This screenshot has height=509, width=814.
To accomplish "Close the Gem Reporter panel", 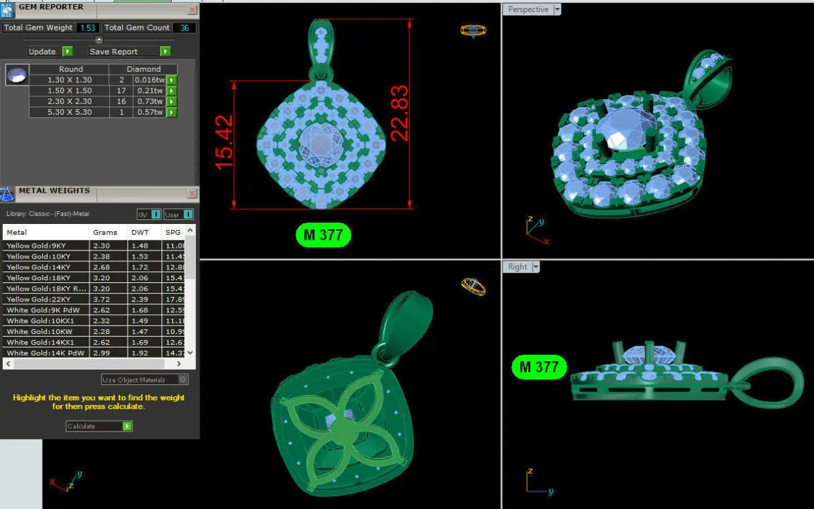I will pyautogui.click(x=192, y=10).
